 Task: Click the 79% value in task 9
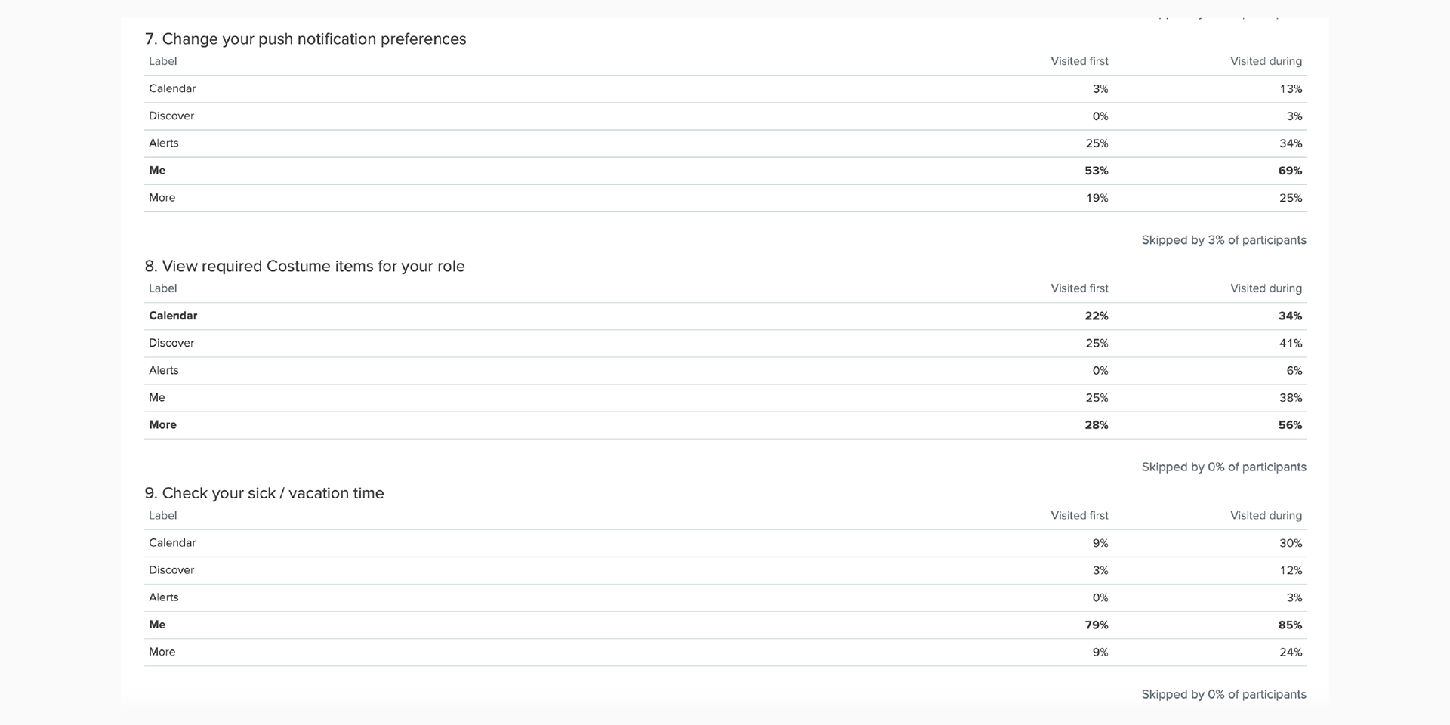1097,625
